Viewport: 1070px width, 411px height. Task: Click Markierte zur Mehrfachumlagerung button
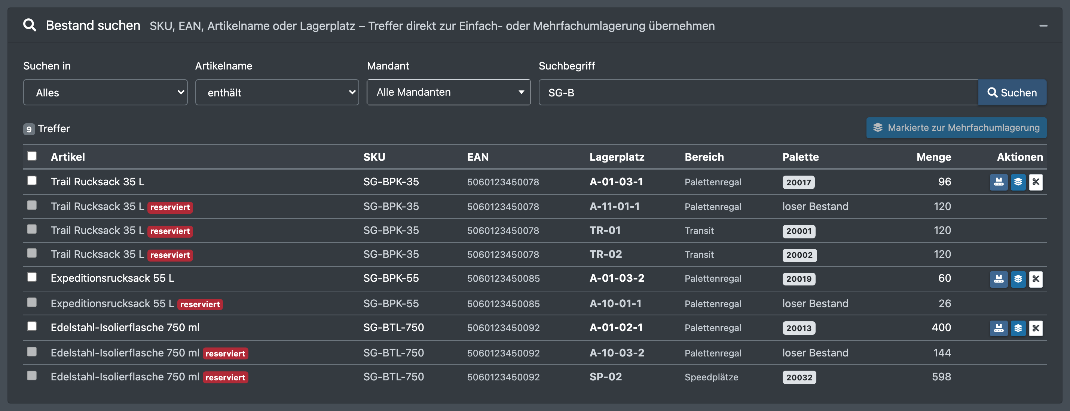(x=956, y=128)
